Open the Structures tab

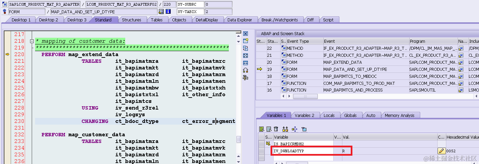[x=132, y=20]
